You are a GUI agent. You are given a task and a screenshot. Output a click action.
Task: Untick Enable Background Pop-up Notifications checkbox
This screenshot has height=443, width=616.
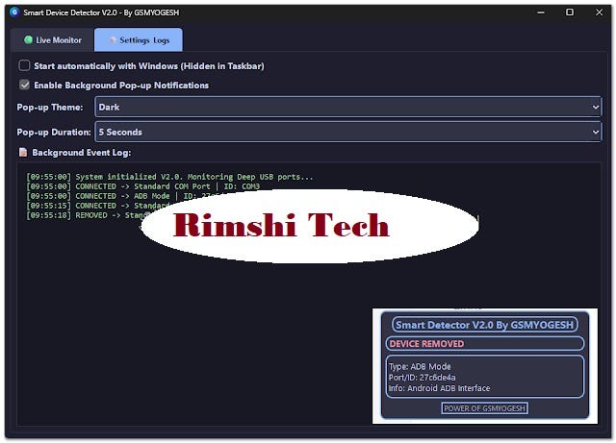[x=24, y=85]
